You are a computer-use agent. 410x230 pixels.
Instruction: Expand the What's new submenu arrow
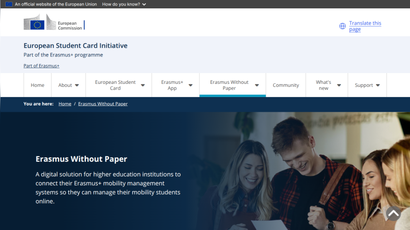point(339,85)
